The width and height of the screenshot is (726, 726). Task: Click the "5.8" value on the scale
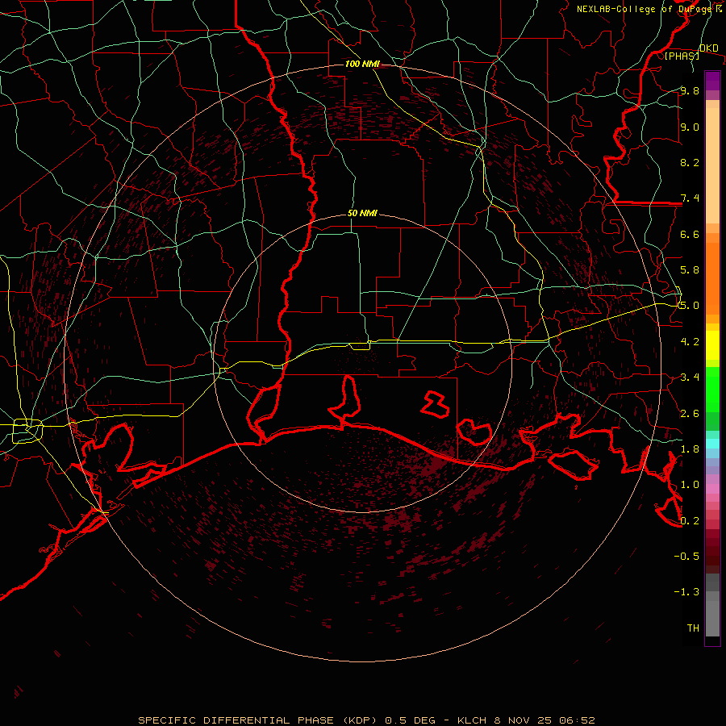coord(690,270)
